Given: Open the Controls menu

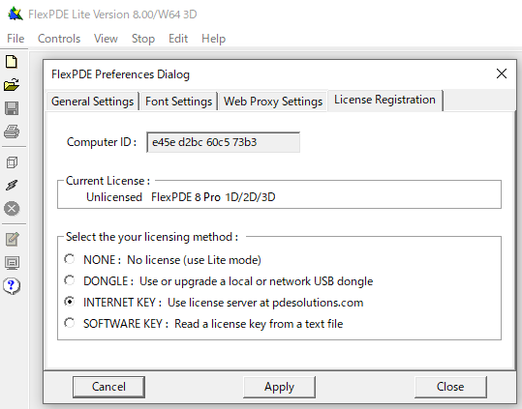Looking at the screenshot, I should tap(59, 39).
